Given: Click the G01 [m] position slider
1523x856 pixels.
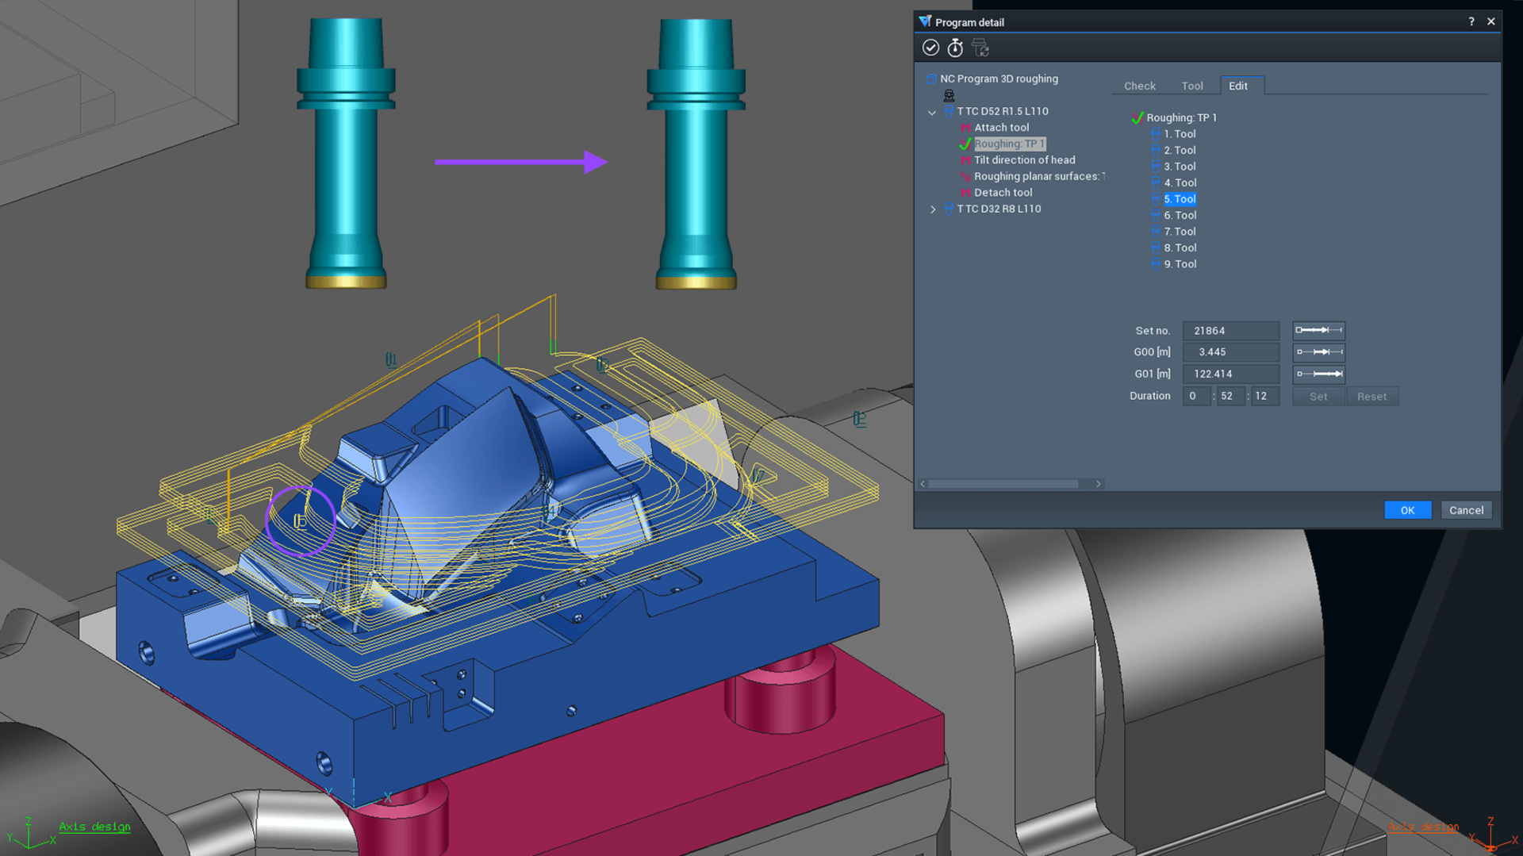Looking at the screenshot, I should pos(1318,374).
